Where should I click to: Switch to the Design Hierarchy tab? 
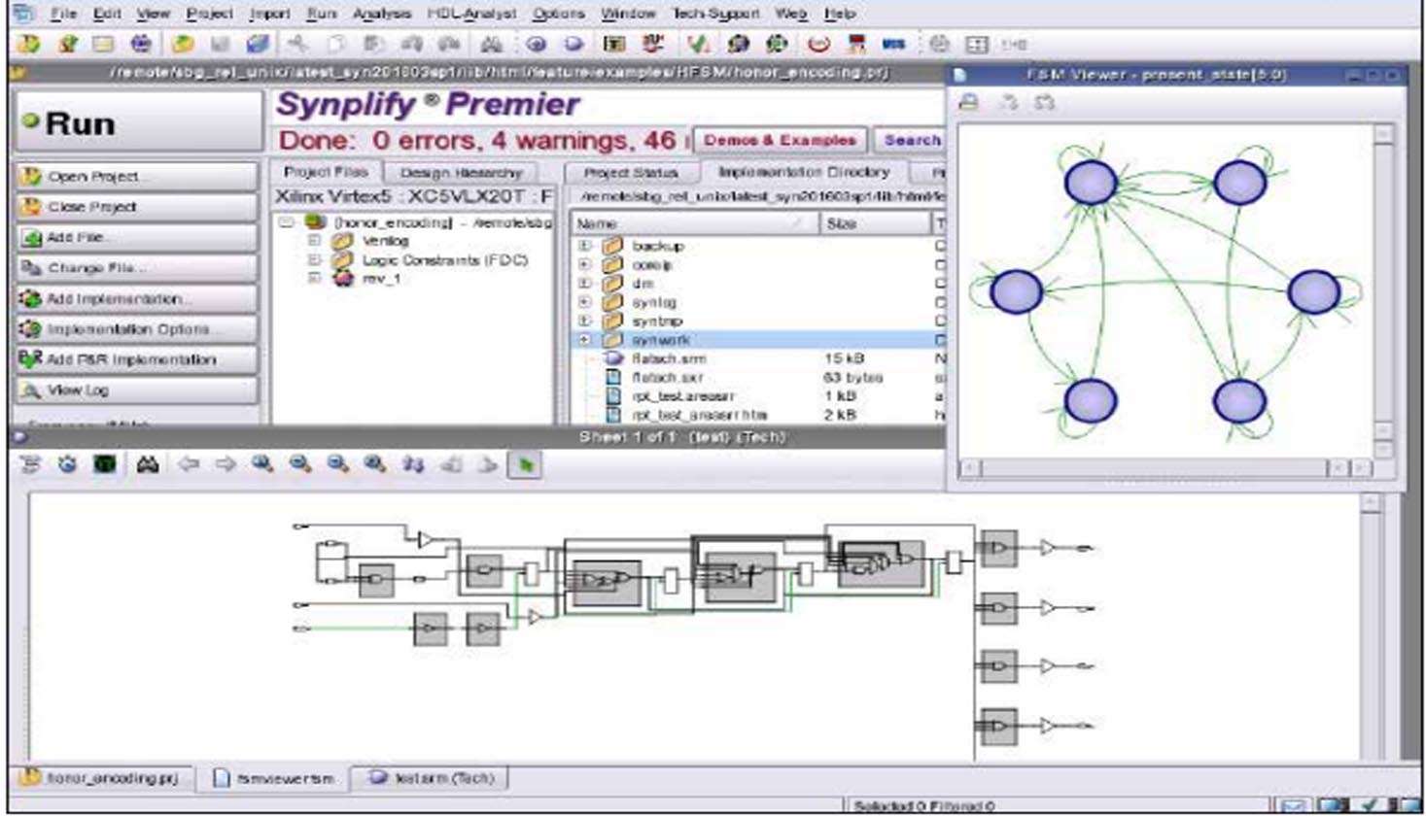pyautogui.click(x=461, y=172)
